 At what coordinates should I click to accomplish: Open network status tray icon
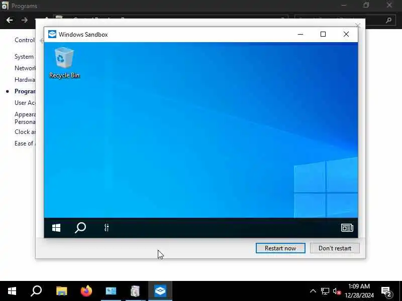point(325,291)
